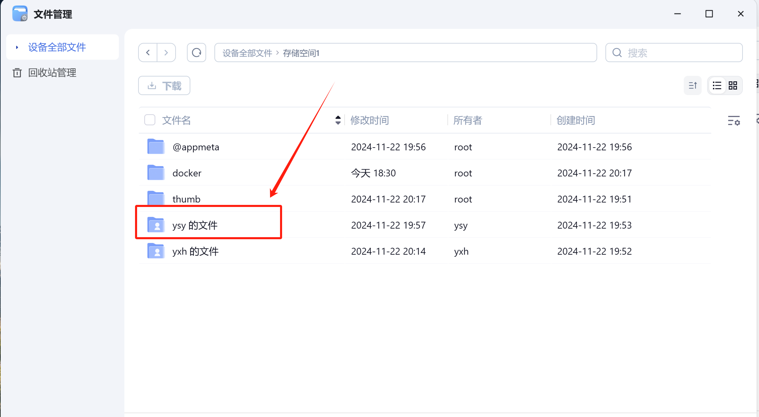Sort by the 文件名 column header
This screenshot has height=417, width=759.
point(176,120)
